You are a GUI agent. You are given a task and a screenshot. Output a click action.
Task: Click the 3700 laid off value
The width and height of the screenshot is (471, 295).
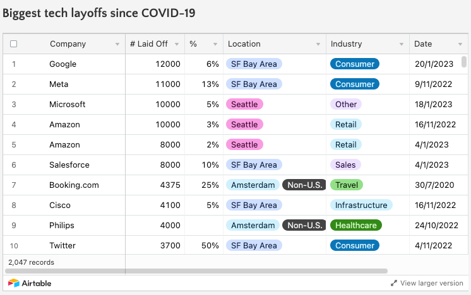point(170,245)
